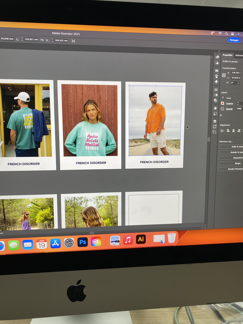This screenshot has height=324, width=243.
Task: Open Photoshop from the dock
Action: point(83,242)
